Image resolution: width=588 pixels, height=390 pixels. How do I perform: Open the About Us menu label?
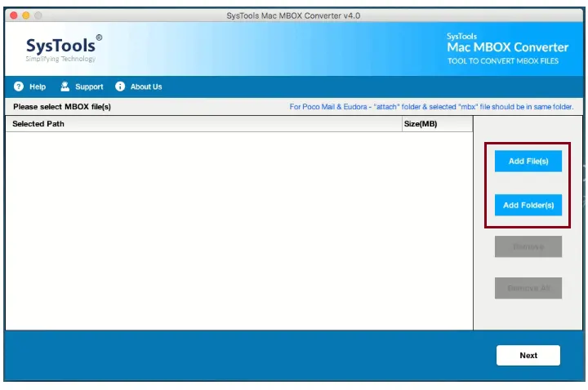[x=146, y=87]
